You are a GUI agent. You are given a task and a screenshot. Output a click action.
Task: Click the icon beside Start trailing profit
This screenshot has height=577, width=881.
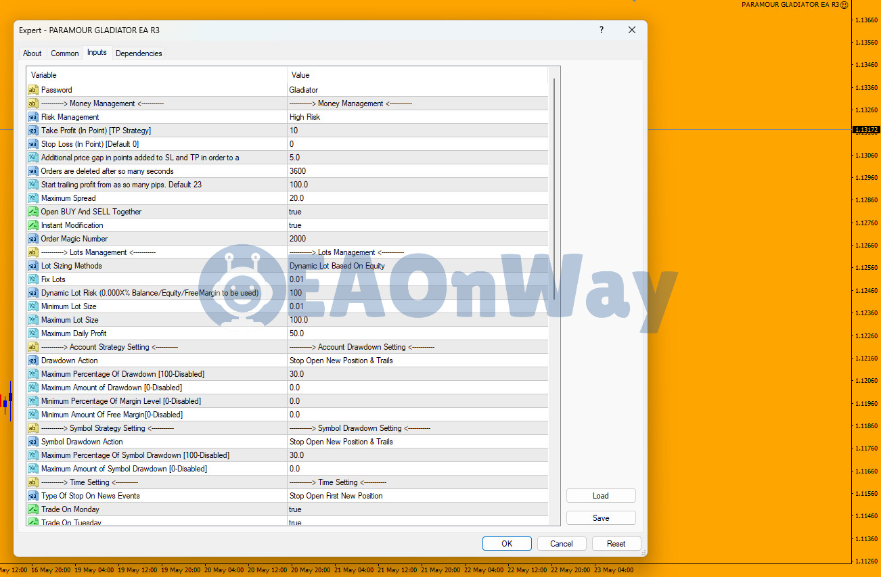pos(32,185)
